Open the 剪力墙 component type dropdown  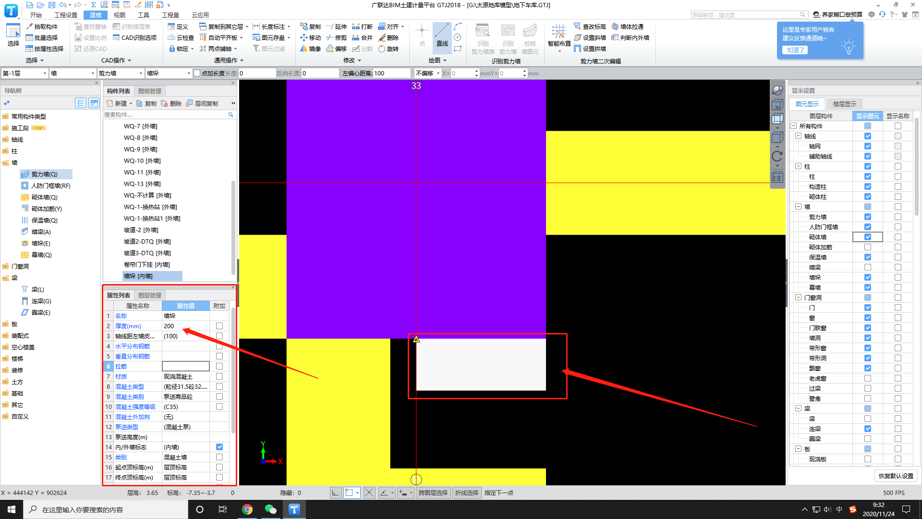[x=121, y=73]
